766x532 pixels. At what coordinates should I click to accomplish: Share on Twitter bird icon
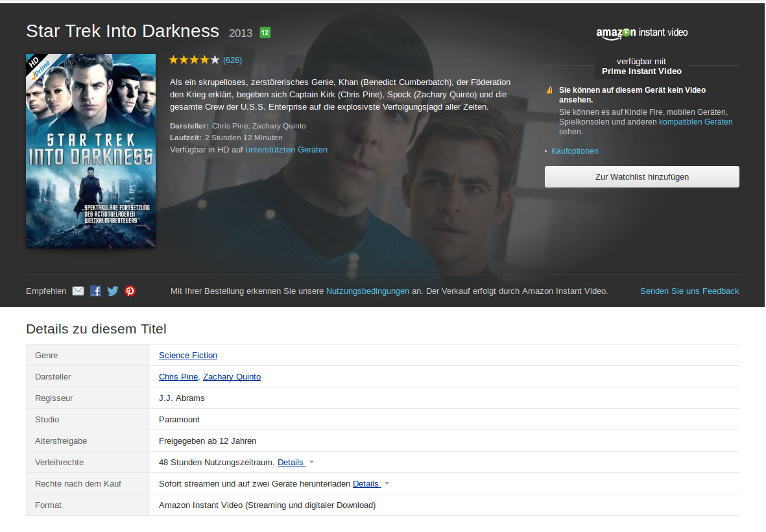click(113, 291)
